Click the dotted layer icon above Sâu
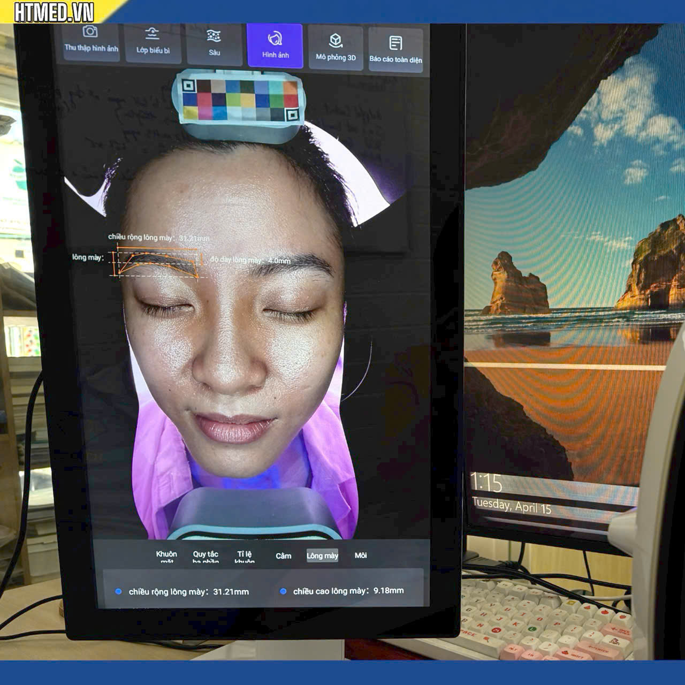The width and height of the screenshot is (685, 685). (214, 36)
